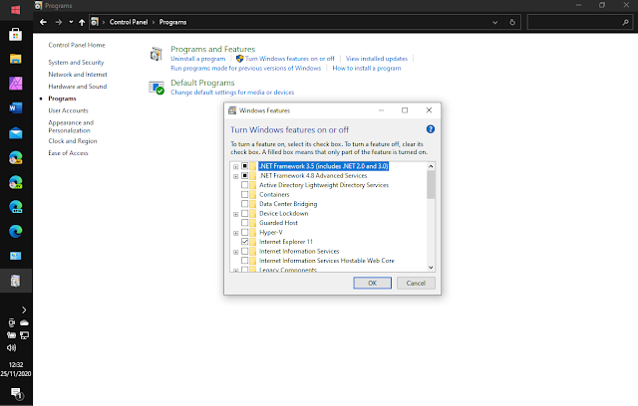Click Change default settings for media
The width and height of the screenshot is (638, 406).
232,93
